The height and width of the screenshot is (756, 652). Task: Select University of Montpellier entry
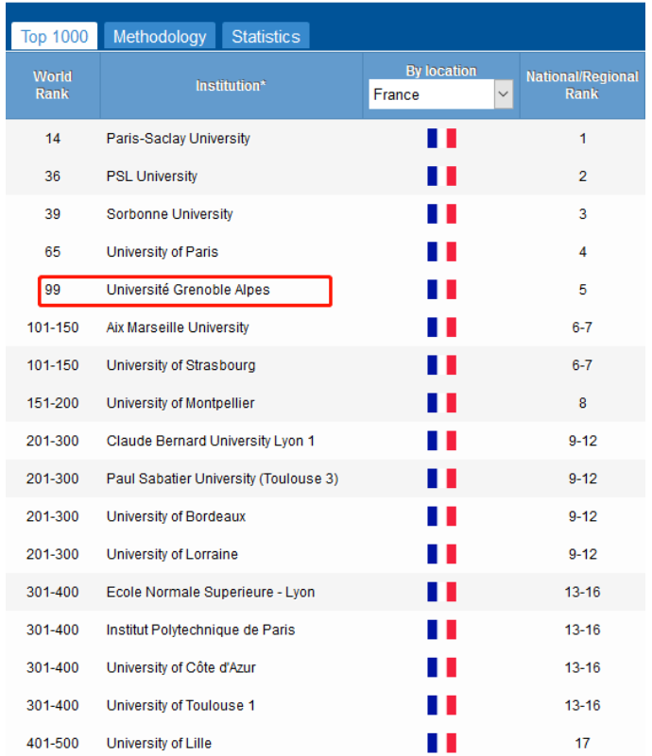click(x=180, y=403)
